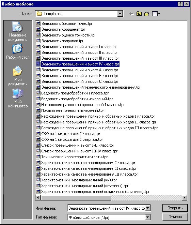
Task: Click the horizontal scrollbar right arrow
Action: (x=185, y=198)
